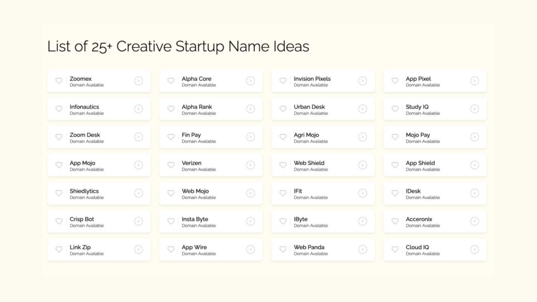The width and height of the screenshot is (537, 302).
Task: Toggle the heart icon beside Alpha Core
Action: pyautogui.click(x=171, y=81)
